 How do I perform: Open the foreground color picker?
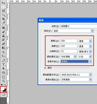click(x=2, y=89)
